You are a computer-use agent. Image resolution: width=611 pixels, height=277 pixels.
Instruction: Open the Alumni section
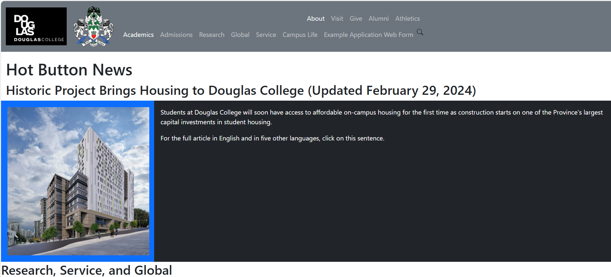point(379,19)
